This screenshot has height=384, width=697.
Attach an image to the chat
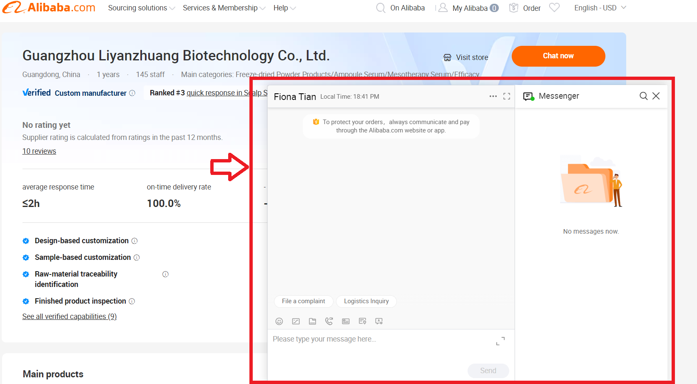[296, 321]
